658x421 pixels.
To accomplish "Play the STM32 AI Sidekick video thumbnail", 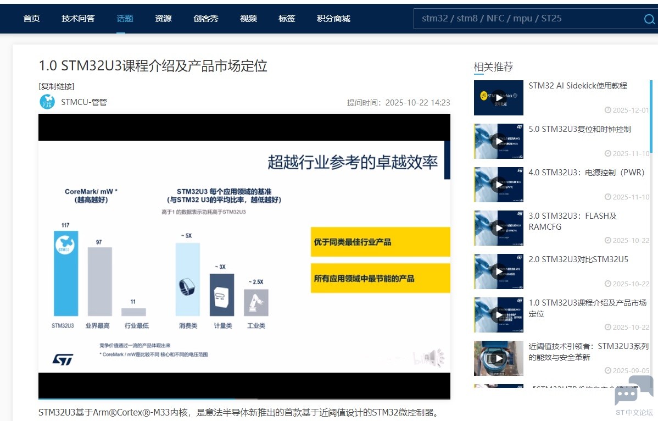I will tap(499, 98).
